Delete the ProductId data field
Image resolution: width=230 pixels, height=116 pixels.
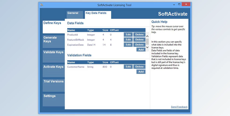pyautogui.click(x=139, y=34)
